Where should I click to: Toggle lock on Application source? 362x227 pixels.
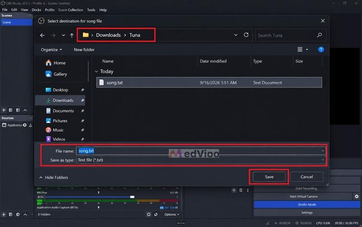pyautogui.click(x=30, y=125)
